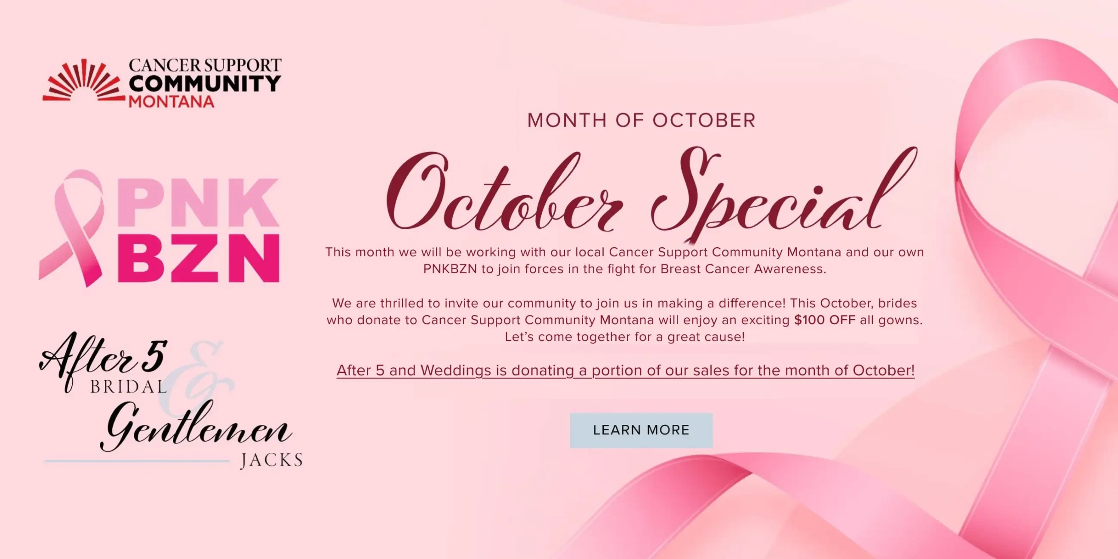Click the MONTH OF OCTOBER heading
Screen dimensions: 1118x559
(x=642, y=120)
